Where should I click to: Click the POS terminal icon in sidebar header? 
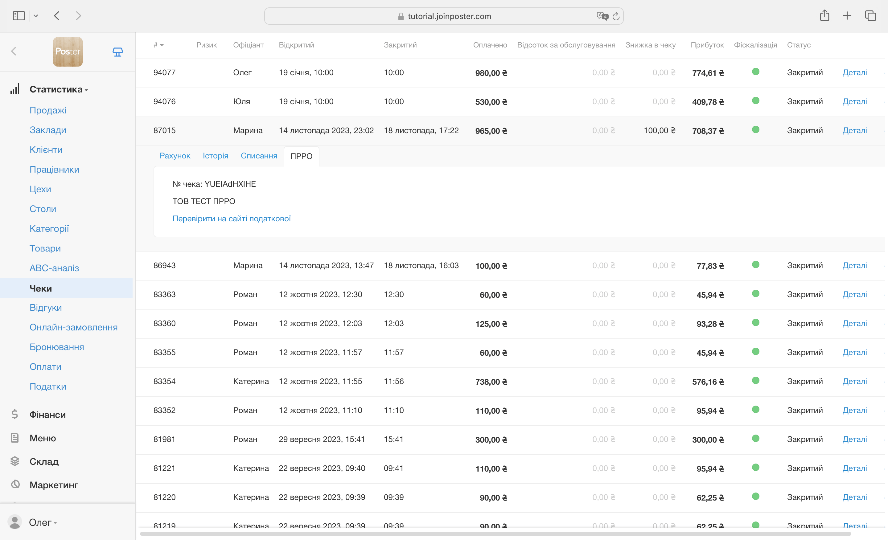pyautogui.click(x=117, y=52)
